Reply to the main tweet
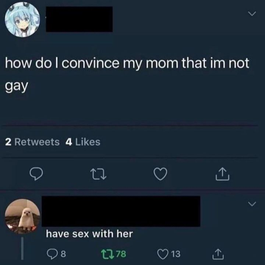 [36, 174]
